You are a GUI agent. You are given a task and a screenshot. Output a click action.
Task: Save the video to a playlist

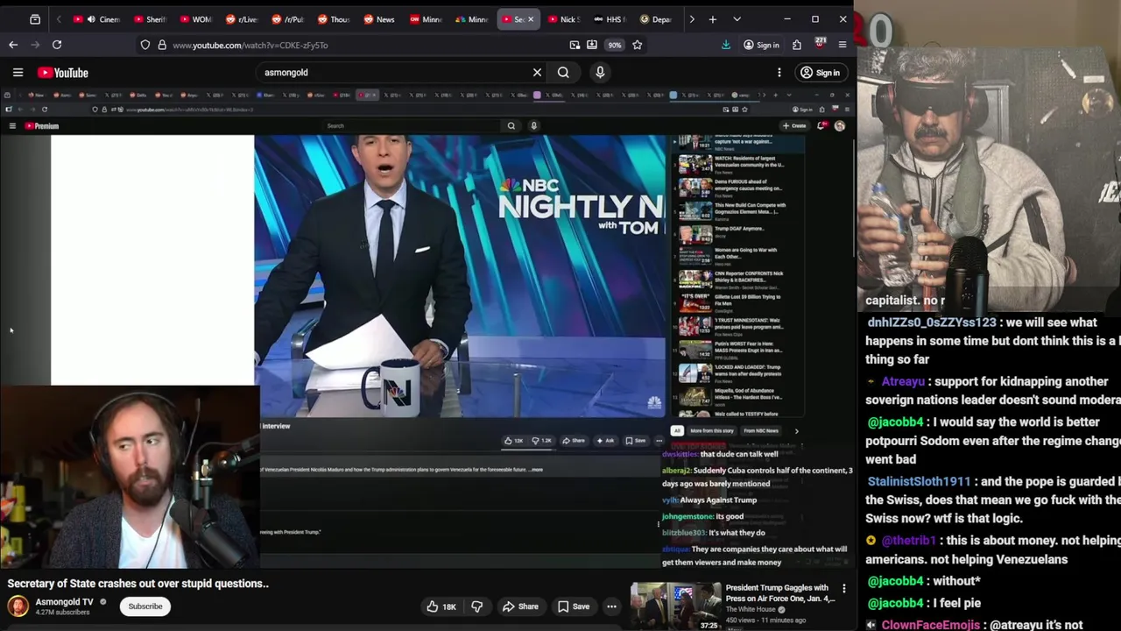click(x=574, y=606)
